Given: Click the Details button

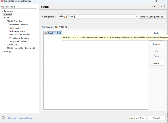Looking at the screenshot, I should pyautogui.click(x=156, y=63).
